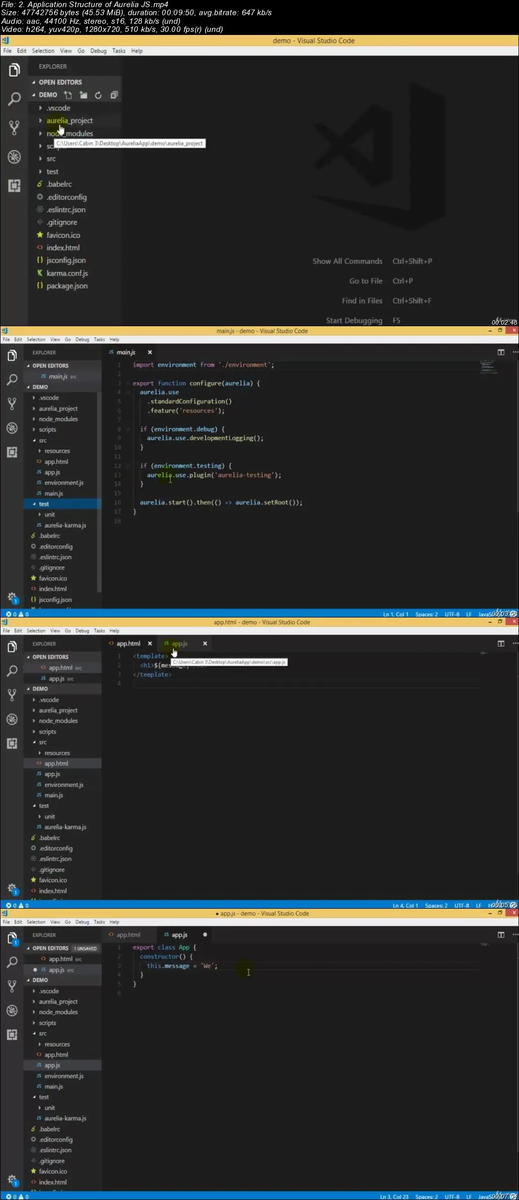This screenshot has height=1200, width=519.
Task: Open More Actions ellipsis in main.js window
Action: [x=515, y=352]
